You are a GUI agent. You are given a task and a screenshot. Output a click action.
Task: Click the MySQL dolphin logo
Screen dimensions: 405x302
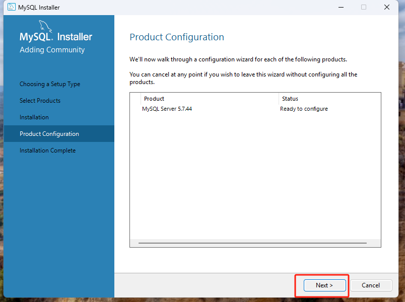click(45, 27)
